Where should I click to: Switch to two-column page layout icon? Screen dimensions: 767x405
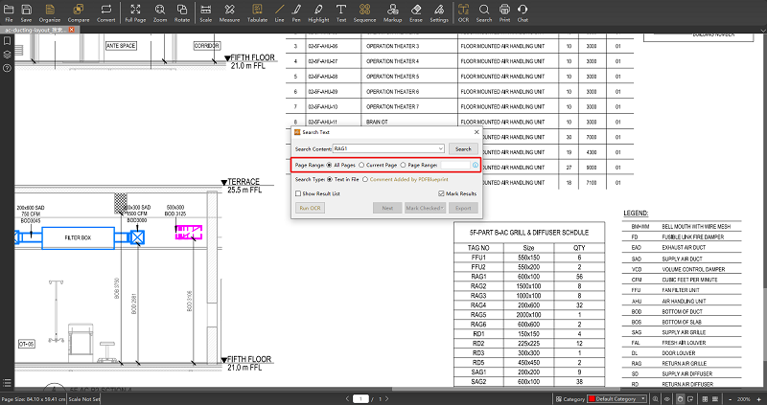coord(706,399)
